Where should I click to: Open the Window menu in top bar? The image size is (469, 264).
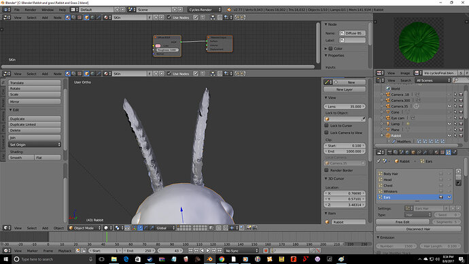pyautogui.click(x=48, y=10)
